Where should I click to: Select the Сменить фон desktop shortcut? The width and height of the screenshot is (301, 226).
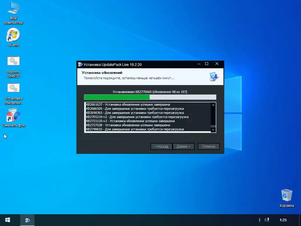coord(14,118)
